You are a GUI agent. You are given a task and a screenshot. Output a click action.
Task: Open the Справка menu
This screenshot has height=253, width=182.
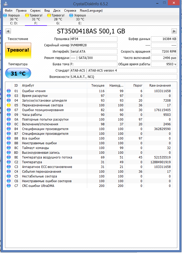(x=70, y=11)
